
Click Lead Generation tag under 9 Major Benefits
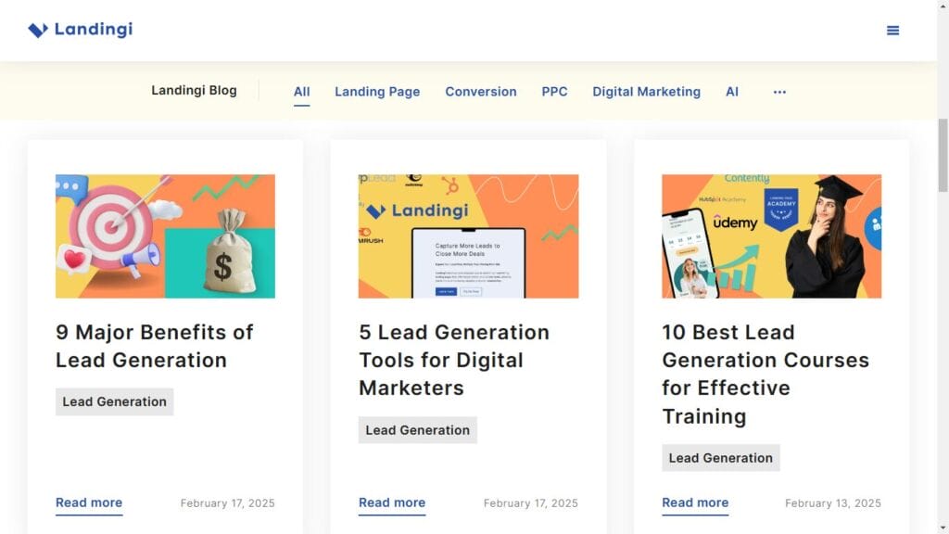point(114,402)
